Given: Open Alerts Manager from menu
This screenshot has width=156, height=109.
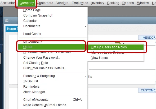Looking at the screenshot, I should 53,92.
